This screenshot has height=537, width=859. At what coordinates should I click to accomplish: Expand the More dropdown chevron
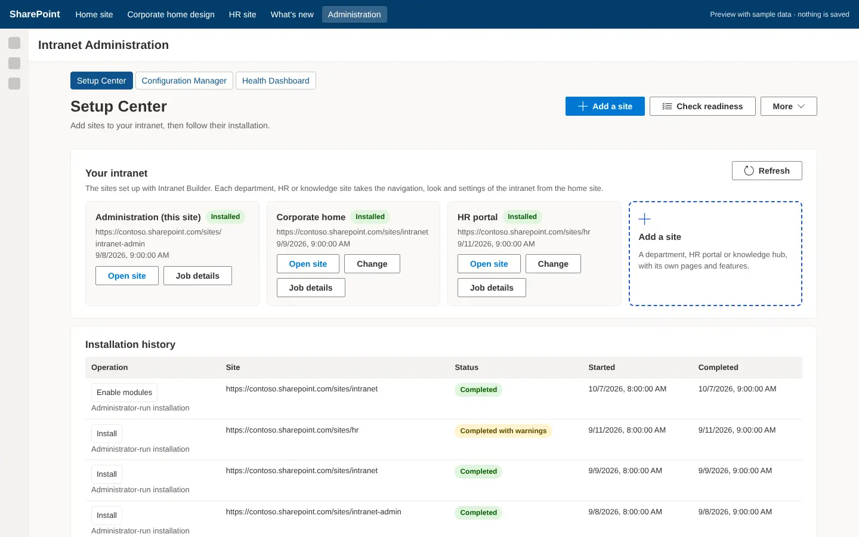click(x=801, y=106)
